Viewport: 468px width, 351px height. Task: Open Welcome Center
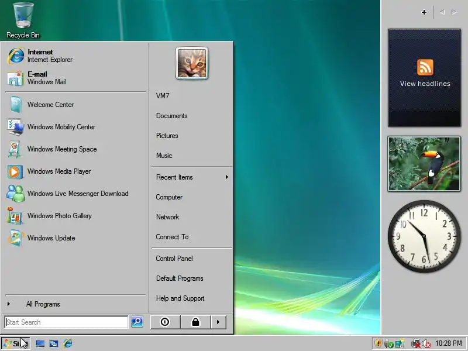[76, 105]
